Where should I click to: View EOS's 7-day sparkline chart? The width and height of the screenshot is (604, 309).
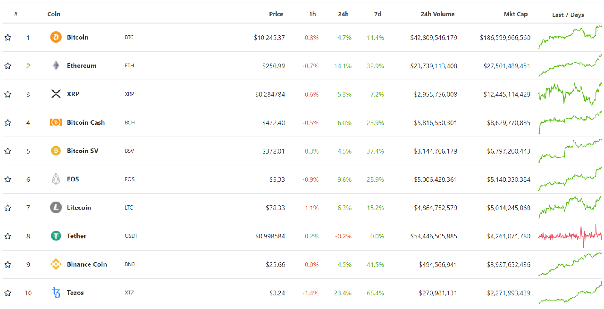(570, 179)
